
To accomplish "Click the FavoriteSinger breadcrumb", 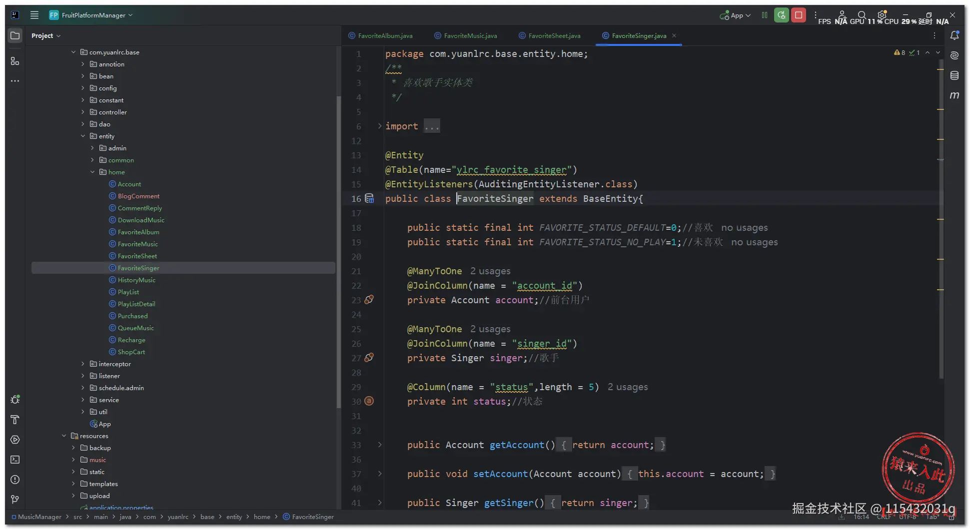I will tap(308, 517).
